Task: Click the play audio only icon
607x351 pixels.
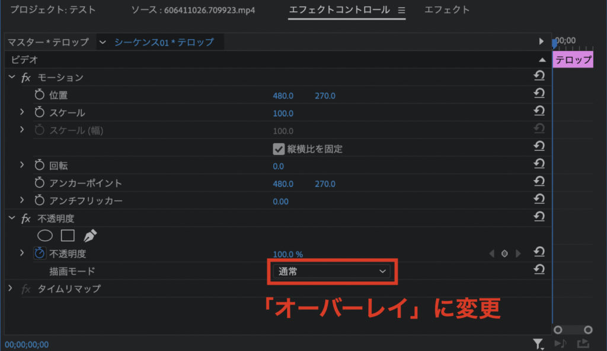Action: point(560,343)
